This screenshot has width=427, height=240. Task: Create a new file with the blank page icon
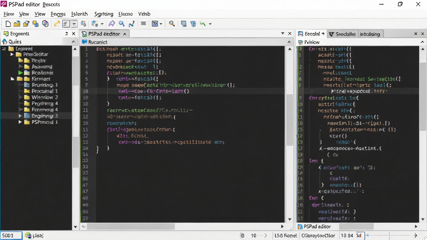pyautogui.click(x=8, y=24)
